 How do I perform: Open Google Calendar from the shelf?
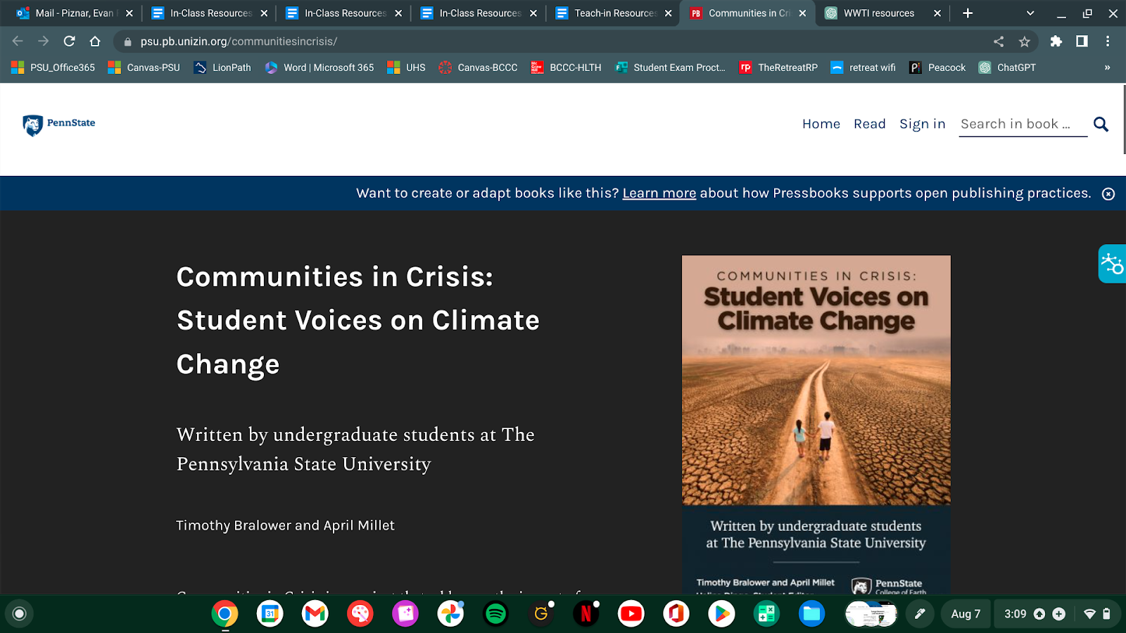click(x=270, y=614)
